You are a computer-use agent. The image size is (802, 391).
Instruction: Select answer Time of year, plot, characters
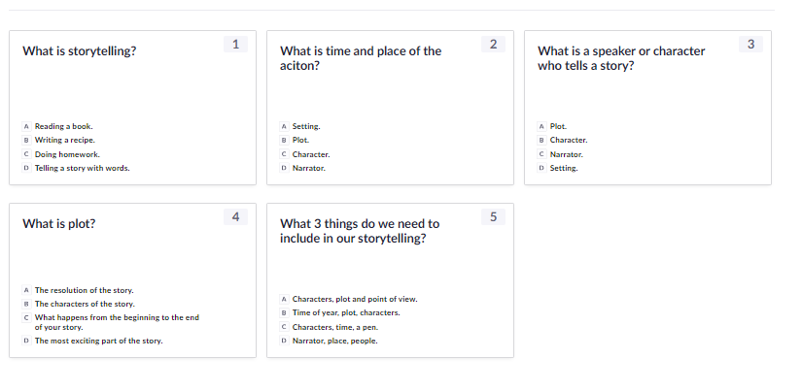pos(346,312)
